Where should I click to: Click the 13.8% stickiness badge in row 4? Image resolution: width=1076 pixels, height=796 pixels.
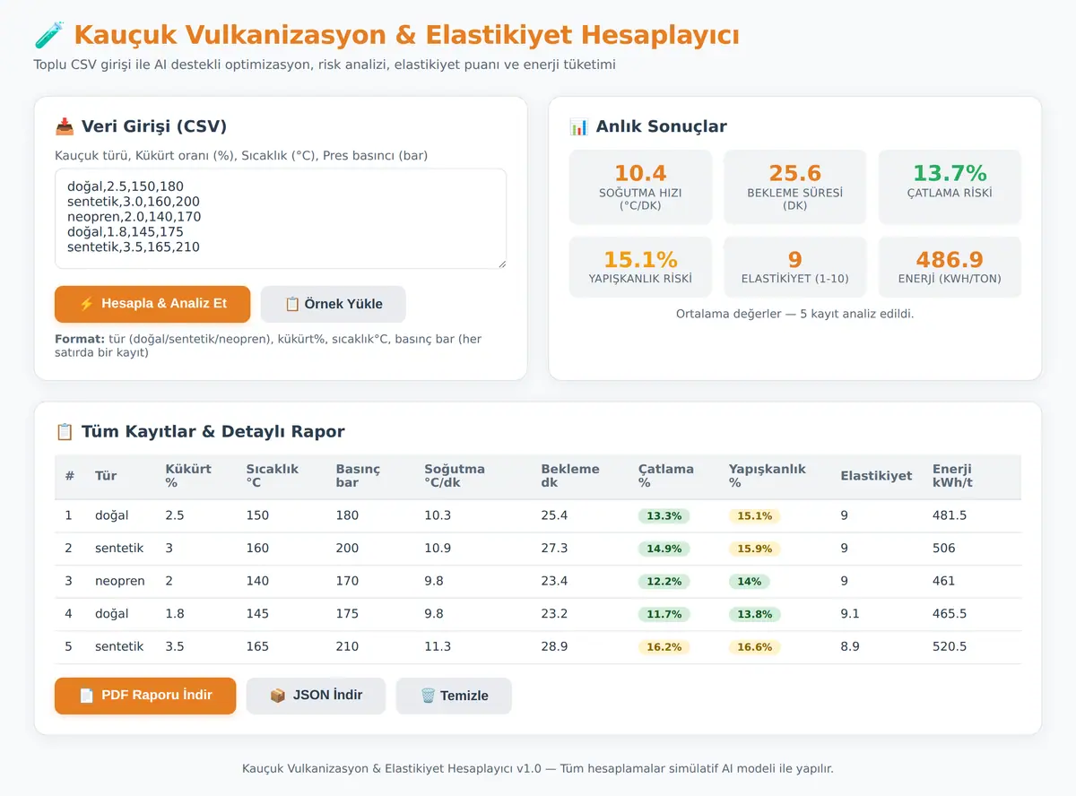pyautogui.click(x=754, y=614)
